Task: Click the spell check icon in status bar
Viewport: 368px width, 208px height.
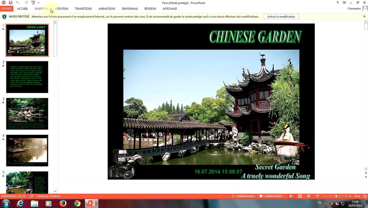Action: tap(32, 196)
